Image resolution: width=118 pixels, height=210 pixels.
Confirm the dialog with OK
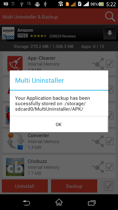[x=58, y=124]
